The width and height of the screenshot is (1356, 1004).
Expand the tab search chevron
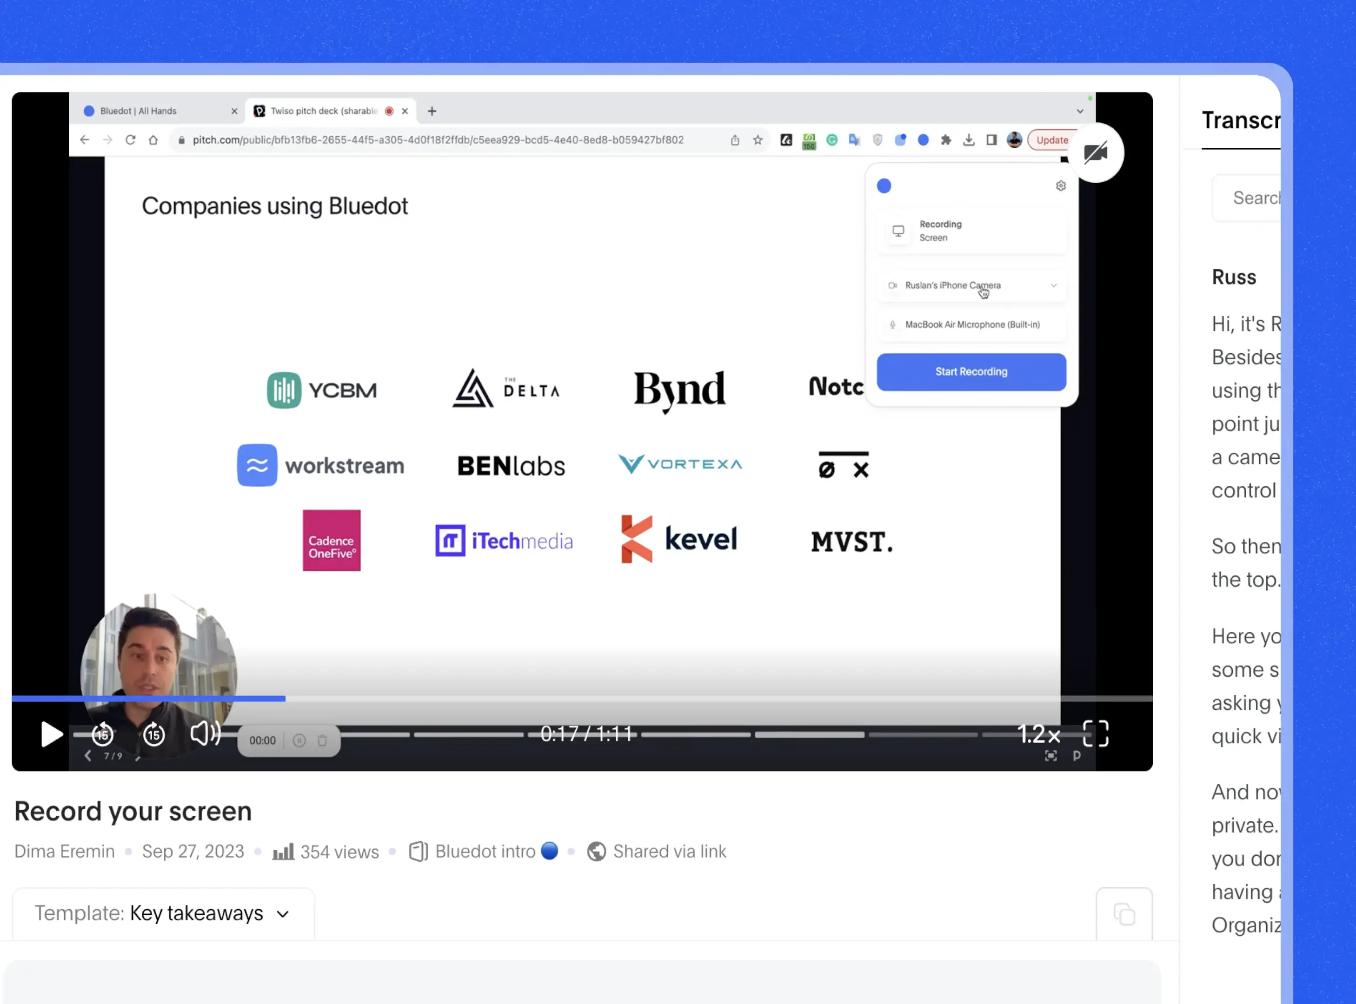click(x=1080, y=111)
